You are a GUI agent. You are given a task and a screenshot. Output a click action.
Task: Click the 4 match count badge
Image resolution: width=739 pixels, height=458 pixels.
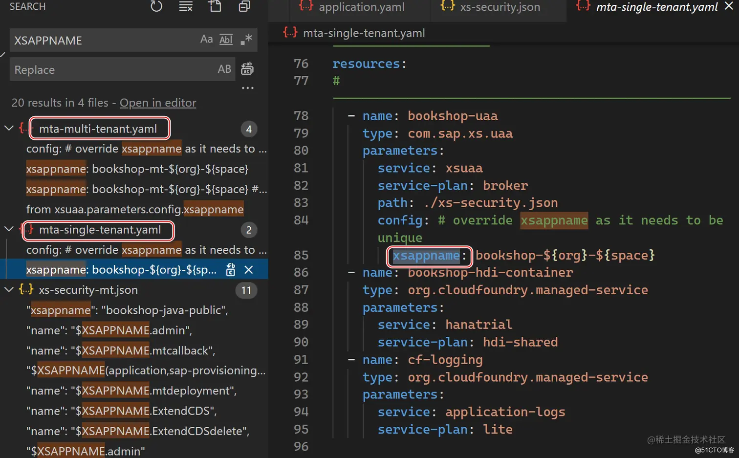249,129
